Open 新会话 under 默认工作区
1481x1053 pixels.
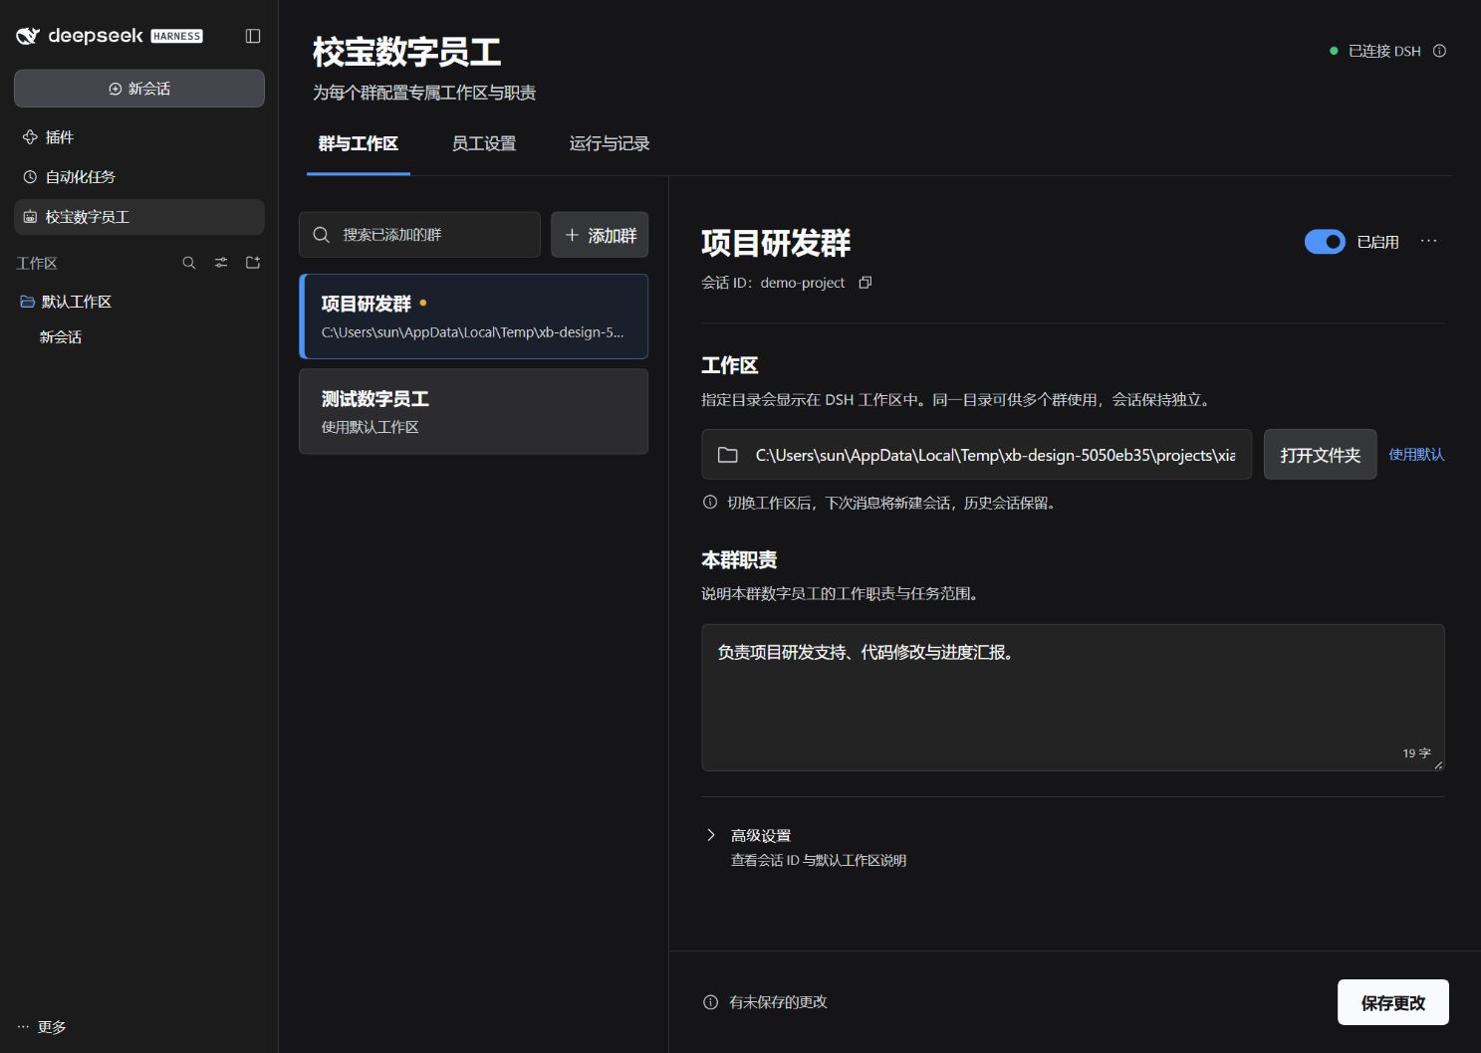[x=61, y=337]
